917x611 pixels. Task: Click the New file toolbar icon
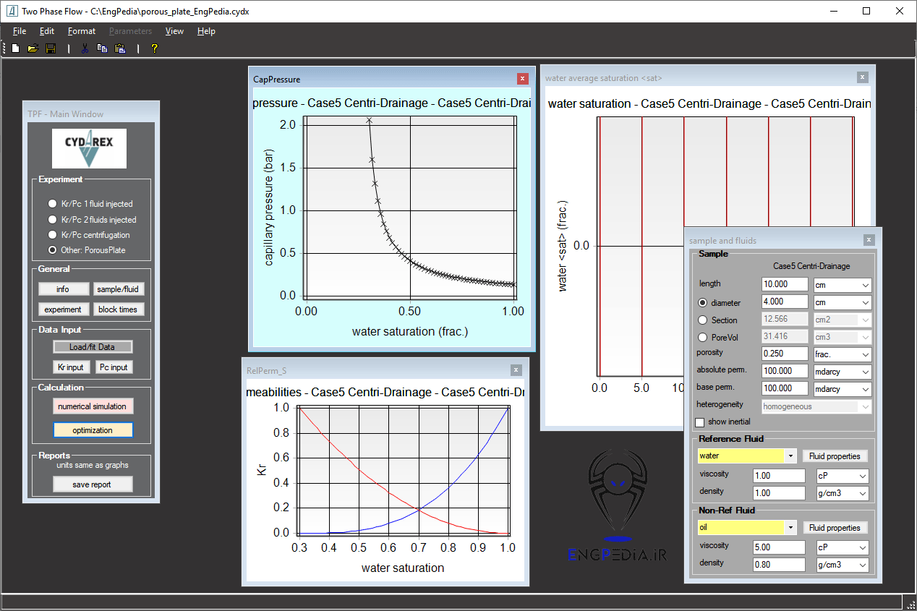point(15,48)
